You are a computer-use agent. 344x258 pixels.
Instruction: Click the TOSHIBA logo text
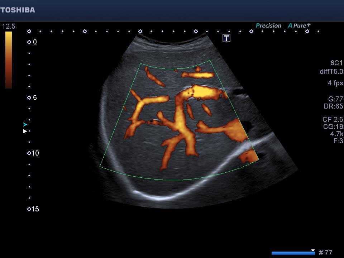(x=18, y=10)
